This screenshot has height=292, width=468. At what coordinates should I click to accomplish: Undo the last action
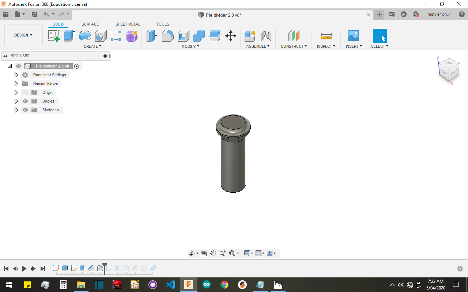46,14
